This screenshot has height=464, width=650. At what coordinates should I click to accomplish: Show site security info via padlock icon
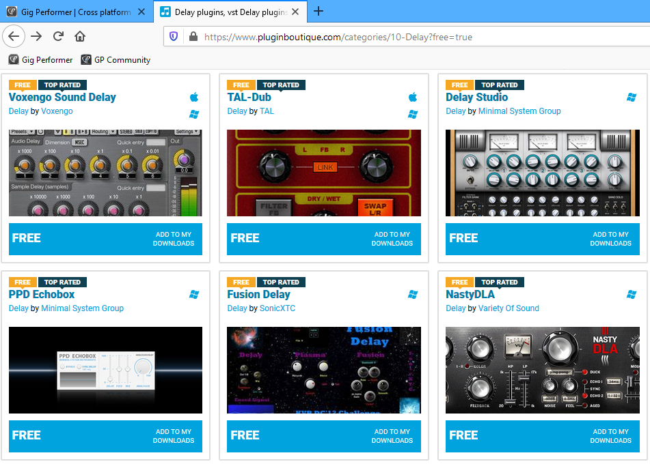[193, 37]
